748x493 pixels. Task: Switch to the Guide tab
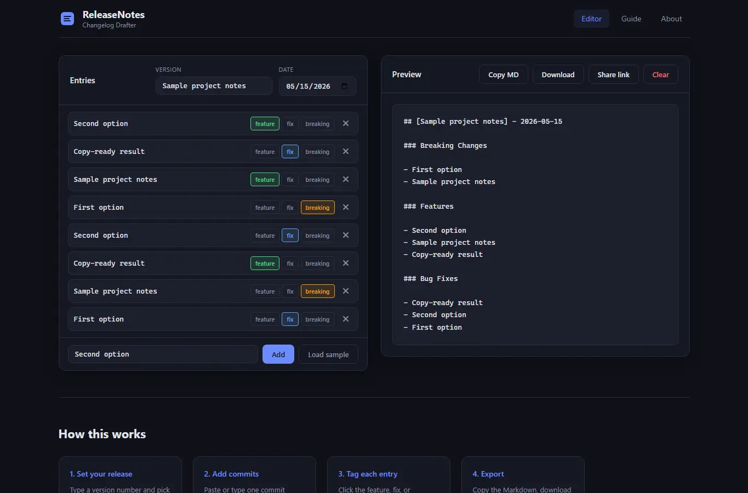[x=631, y=19]
